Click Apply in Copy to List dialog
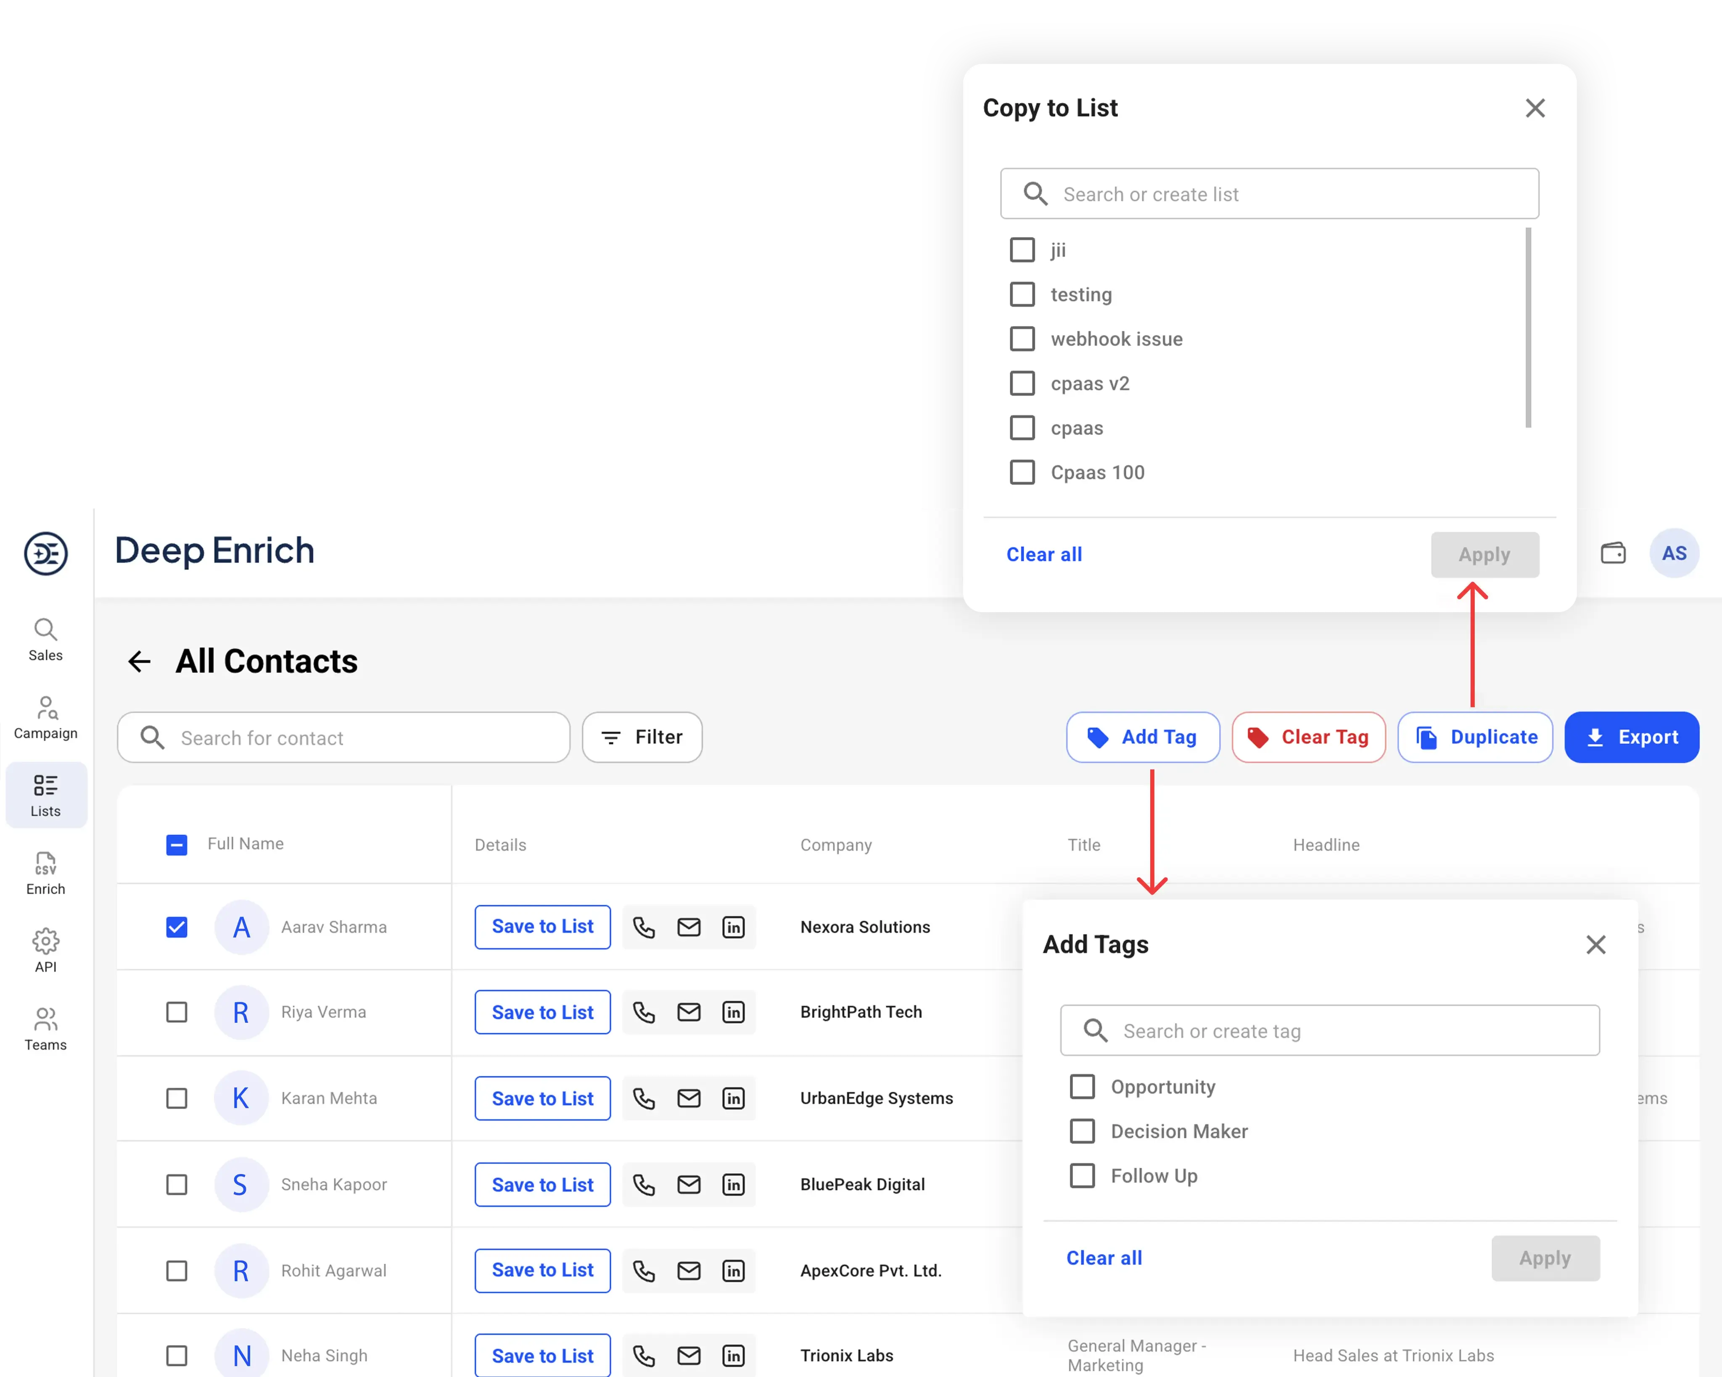Screen dimensions: 1722x1377 (1485, 555)
